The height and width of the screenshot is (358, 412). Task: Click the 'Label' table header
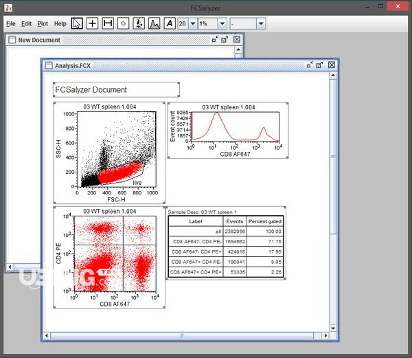coord(196,221)
